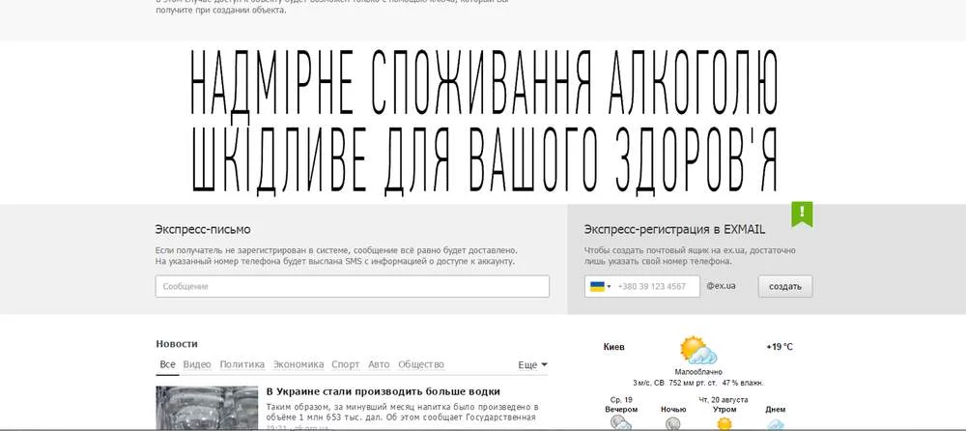The width and height of the screenshot is (966, 431).
Task: Open the Спорт news tab
Action: click(x=346, y=364)
